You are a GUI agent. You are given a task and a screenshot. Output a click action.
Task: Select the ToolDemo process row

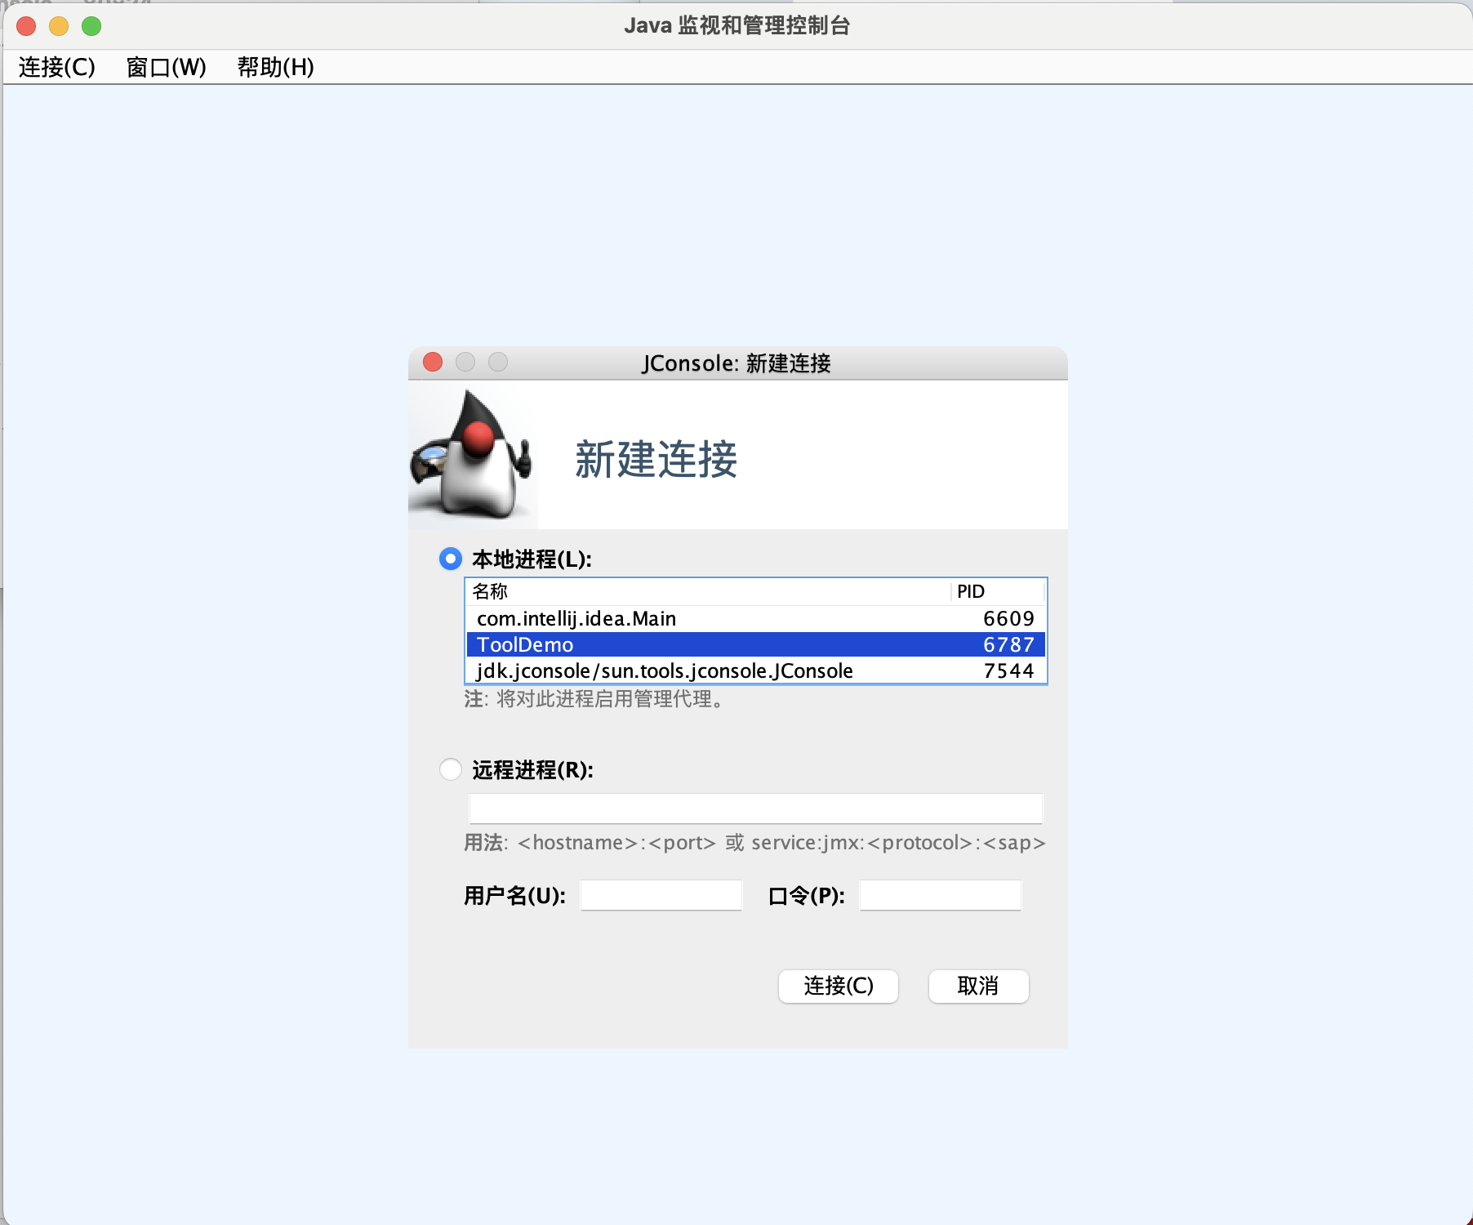tap(756, 644)
